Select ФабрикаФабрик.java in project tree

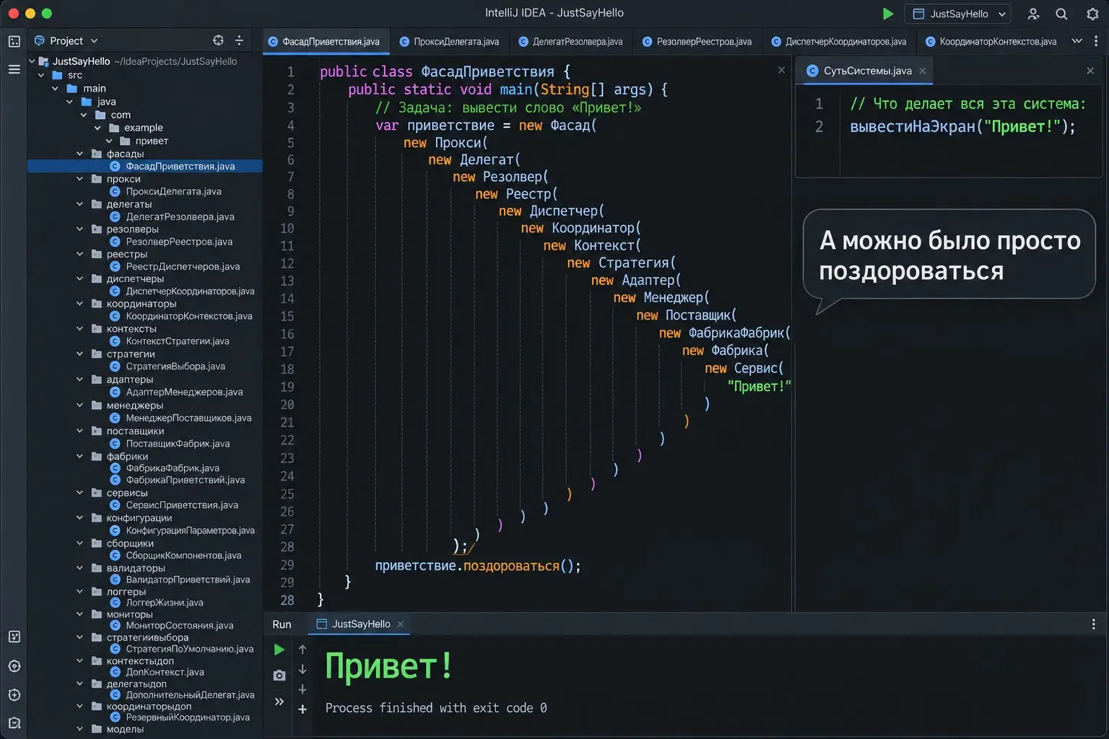[x=173, y=468]
